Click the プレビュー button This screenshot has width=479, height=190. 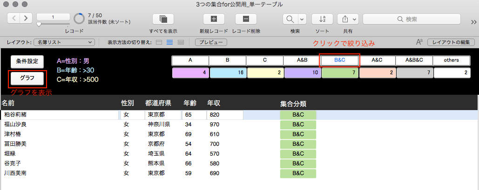click(211, 42)
